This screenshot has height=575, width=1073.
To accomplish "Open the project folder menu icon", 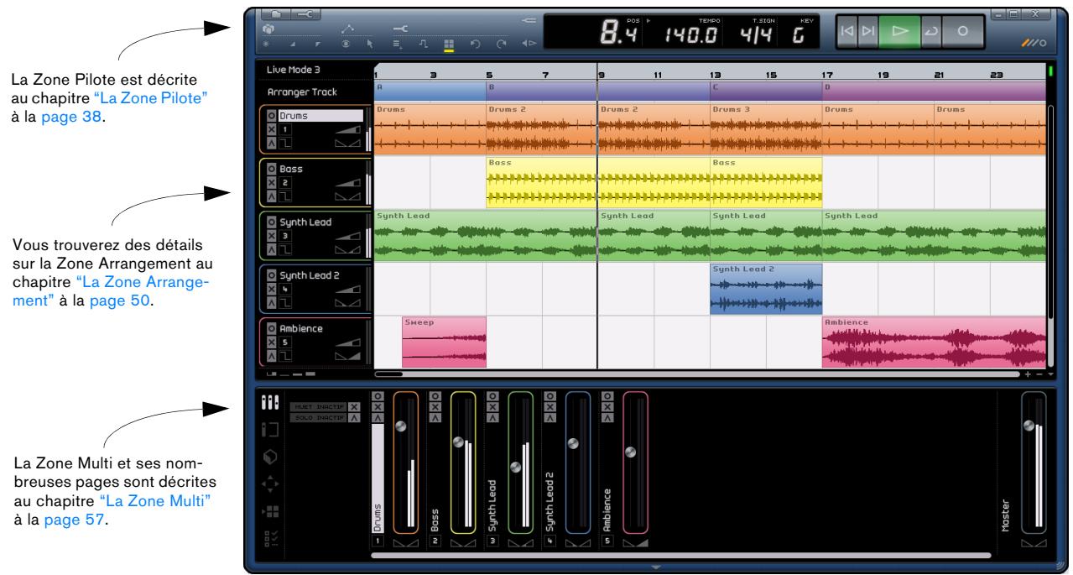I will pos(277,14).
